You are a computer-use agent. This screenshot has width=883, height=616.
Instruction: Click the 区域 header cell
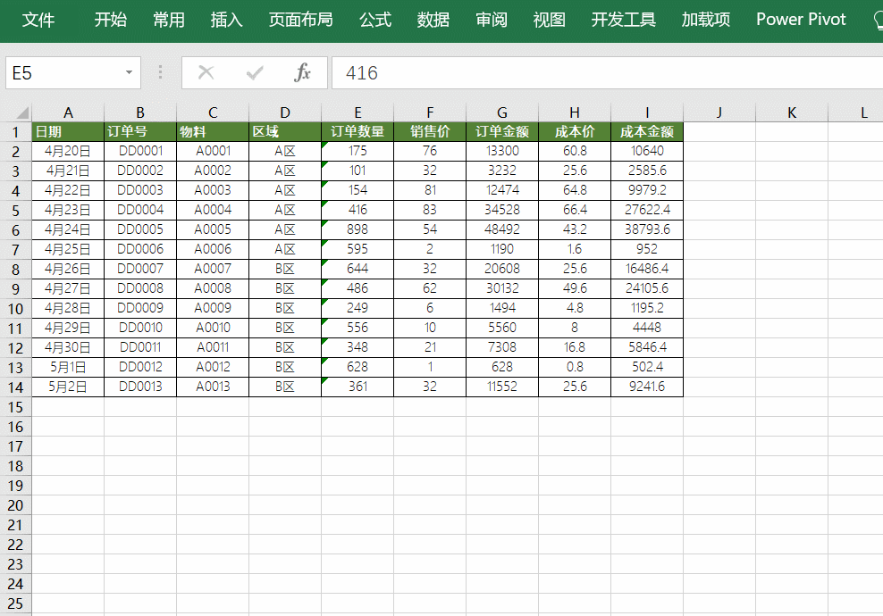click(x=285, y=131)
